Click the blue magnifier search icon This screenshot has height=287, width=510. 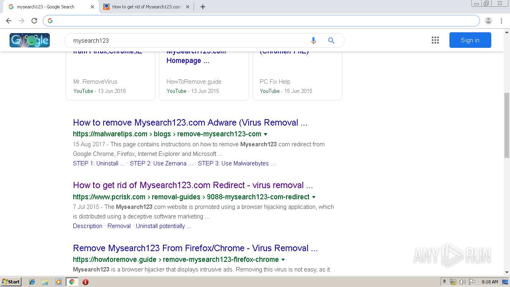click(331, 40)
